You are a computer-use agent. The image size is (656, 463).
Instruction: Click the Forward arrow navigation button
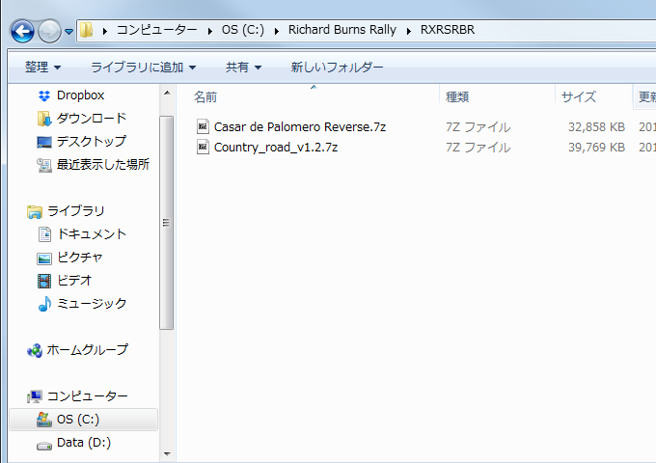49,31
